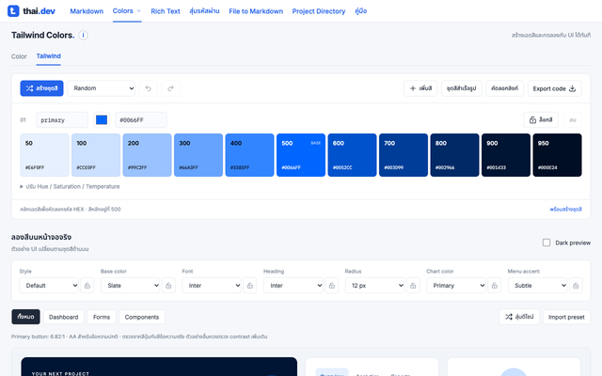Click the thai.dev logo icon
The width and height of the screenshot is (602, 376).
click(13, 11)
